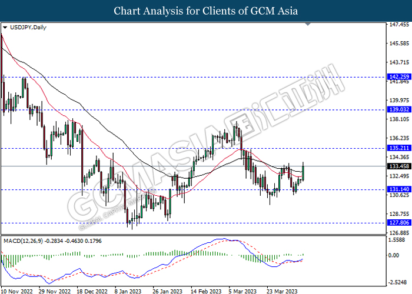The height and width of the screenshot is (294, 412).
Task: Click the 29 Nov 2022 date label
Action: (55, 291)
